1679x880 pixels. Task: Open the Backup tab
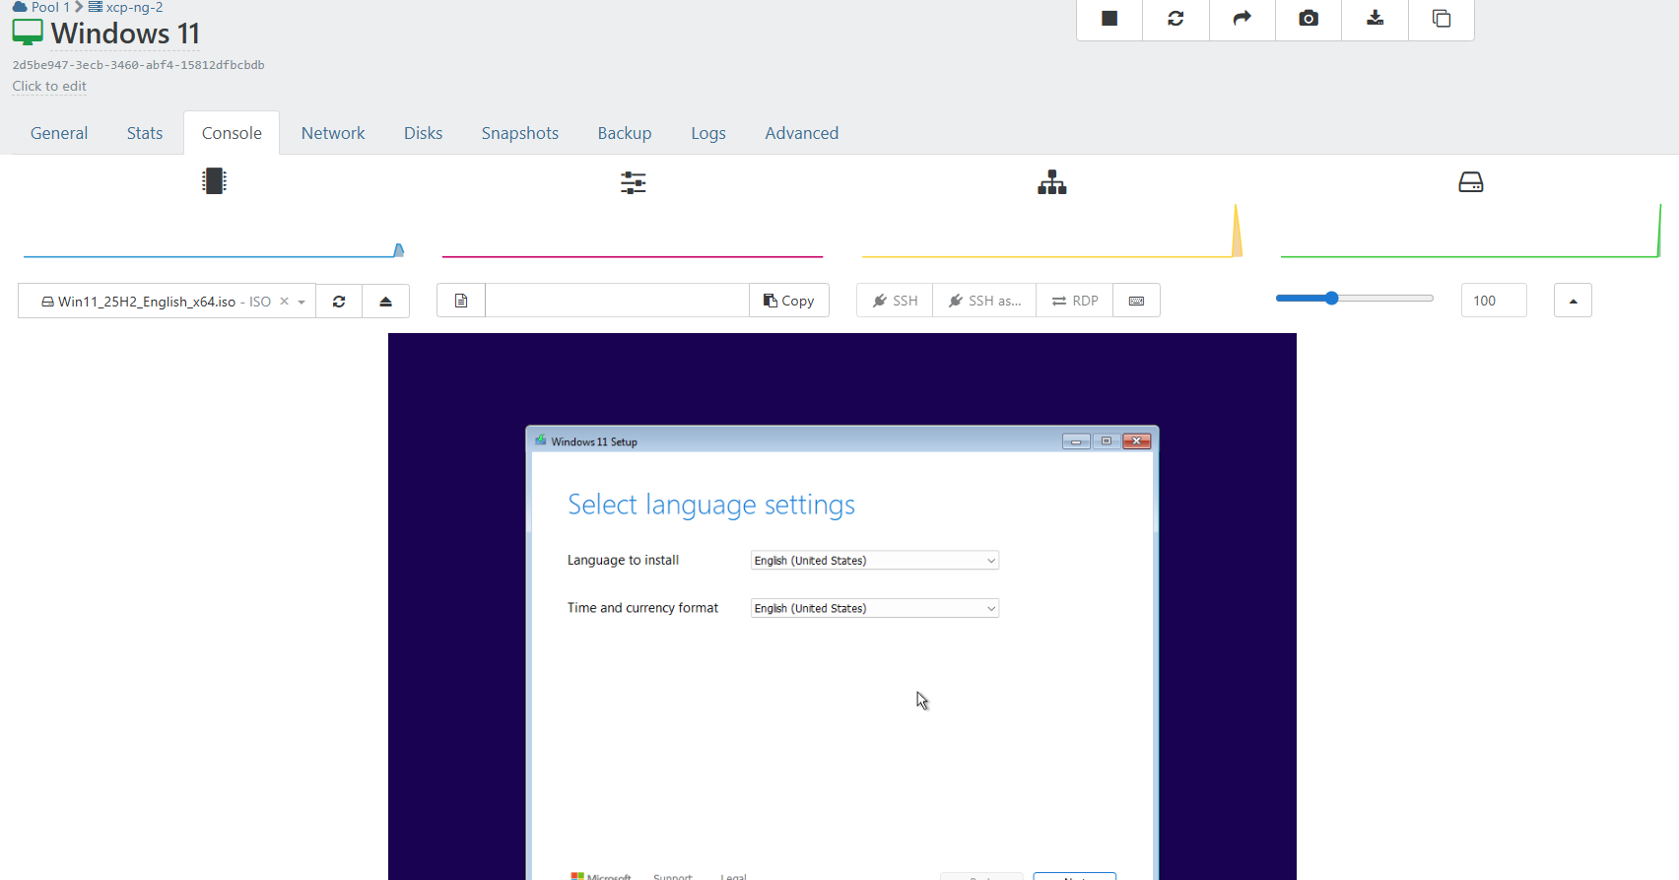[625, 133]
